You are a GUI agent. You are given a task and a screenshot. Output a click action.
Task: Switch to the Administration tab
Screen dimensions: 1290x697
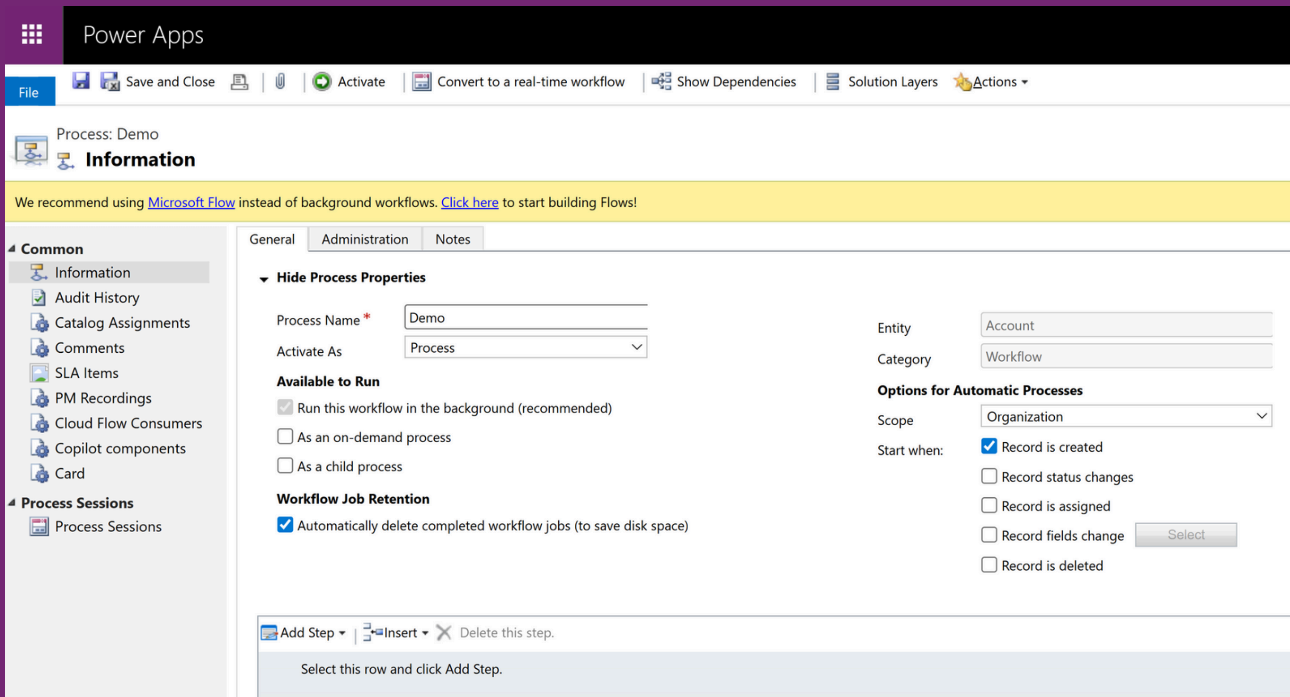pyautogui.click(x=365, y=239)
